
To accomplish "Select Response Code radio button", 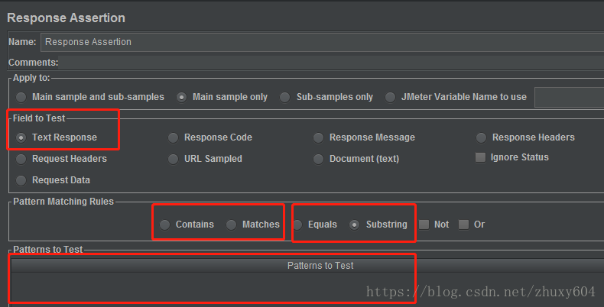I will (x=174, y=137).
